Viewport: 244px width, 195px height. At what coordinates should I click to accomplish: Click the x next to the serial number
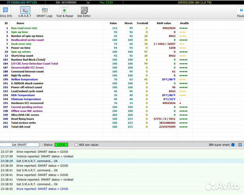[x=88, y=2]
